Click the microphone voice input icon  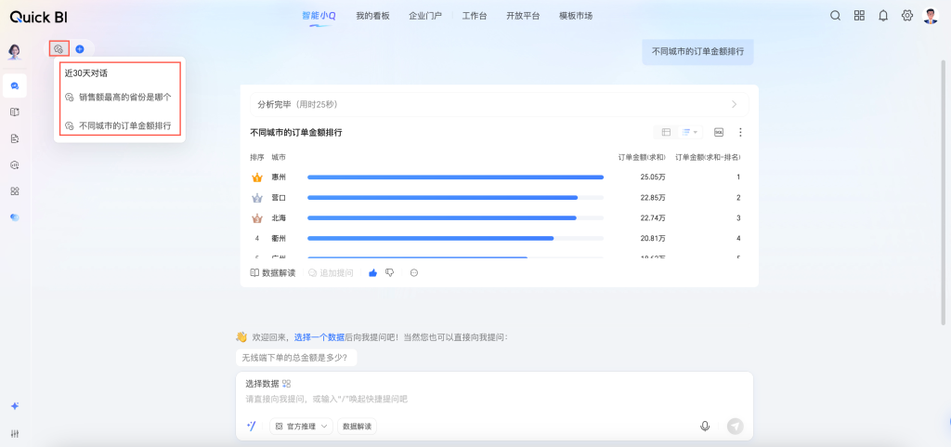tap(705, 426)
